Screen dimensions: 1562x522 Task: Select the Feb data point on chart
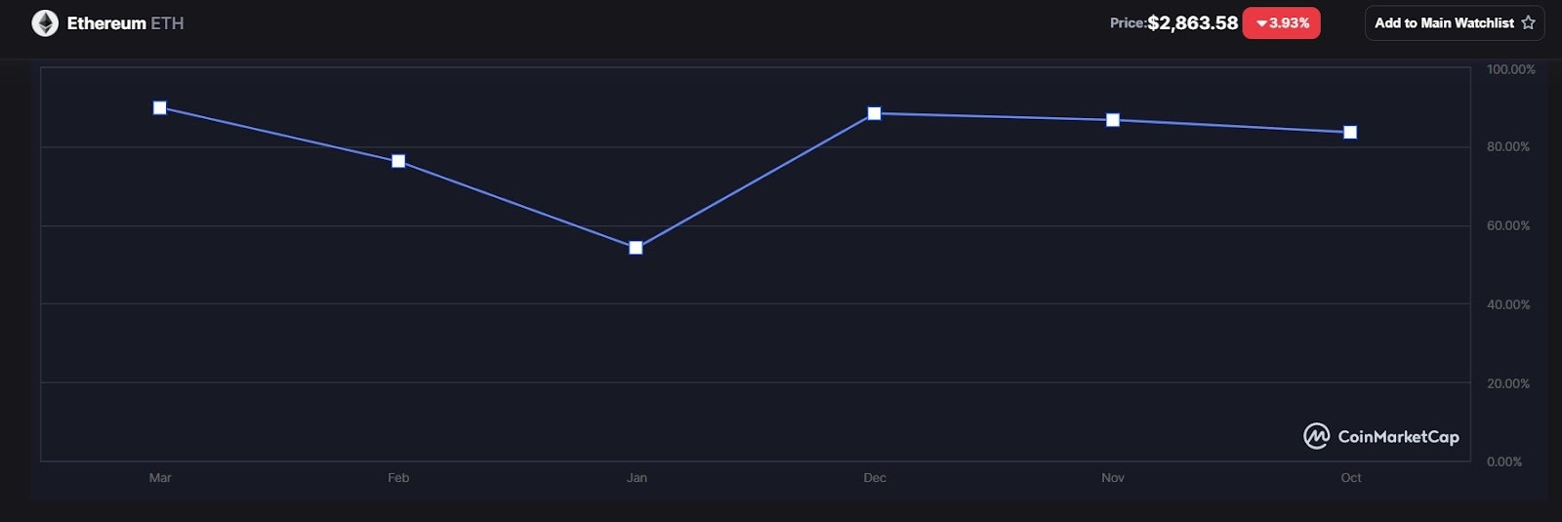(398, 161)
